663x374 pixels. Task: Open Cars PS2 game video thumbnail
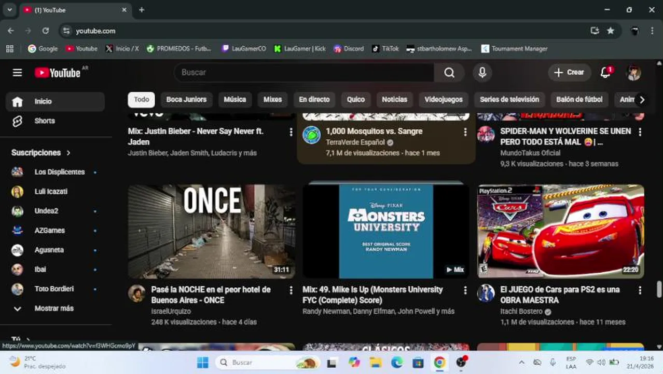pyautogui.click(x=561, y=232)
